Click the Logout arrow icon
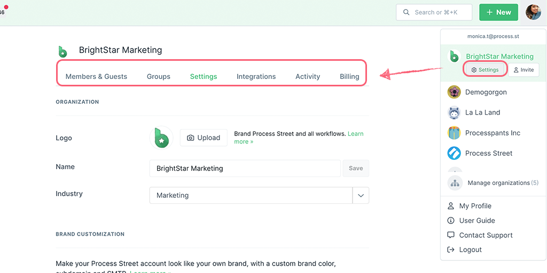This screenshot has height=273, width=547. point(451,250)
